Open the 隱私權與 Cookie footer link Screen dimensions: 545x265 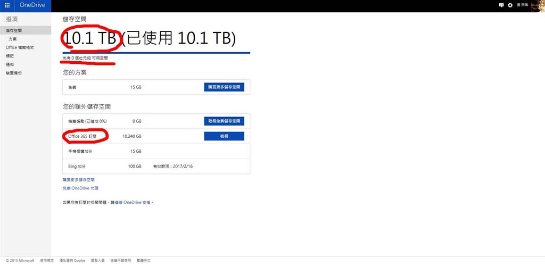[x=72, y=261]
